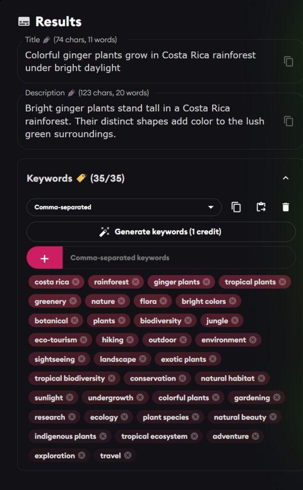Viewport: 303px width, 490px height.
Task: Delete all keywords with trash icon
Action: click(286, 207)
